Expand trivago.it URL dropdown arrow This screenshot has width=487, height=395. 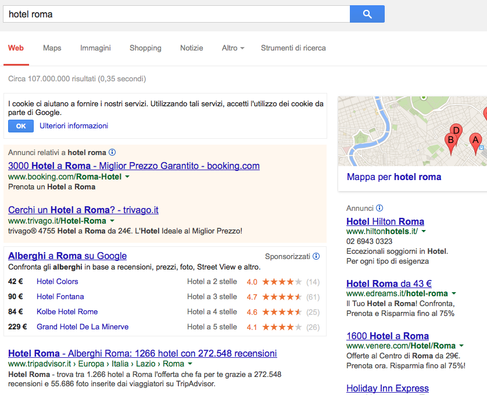pos(112,221)
